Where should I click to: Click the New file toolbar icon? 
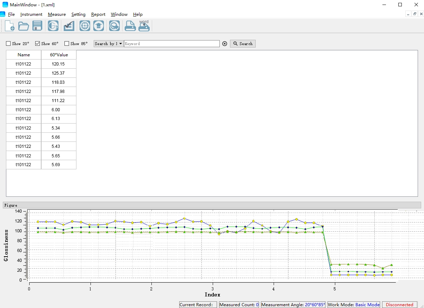(10, 26)
